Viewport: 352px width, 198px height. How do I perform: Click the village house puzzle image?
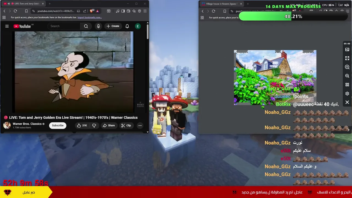point(275,78)
